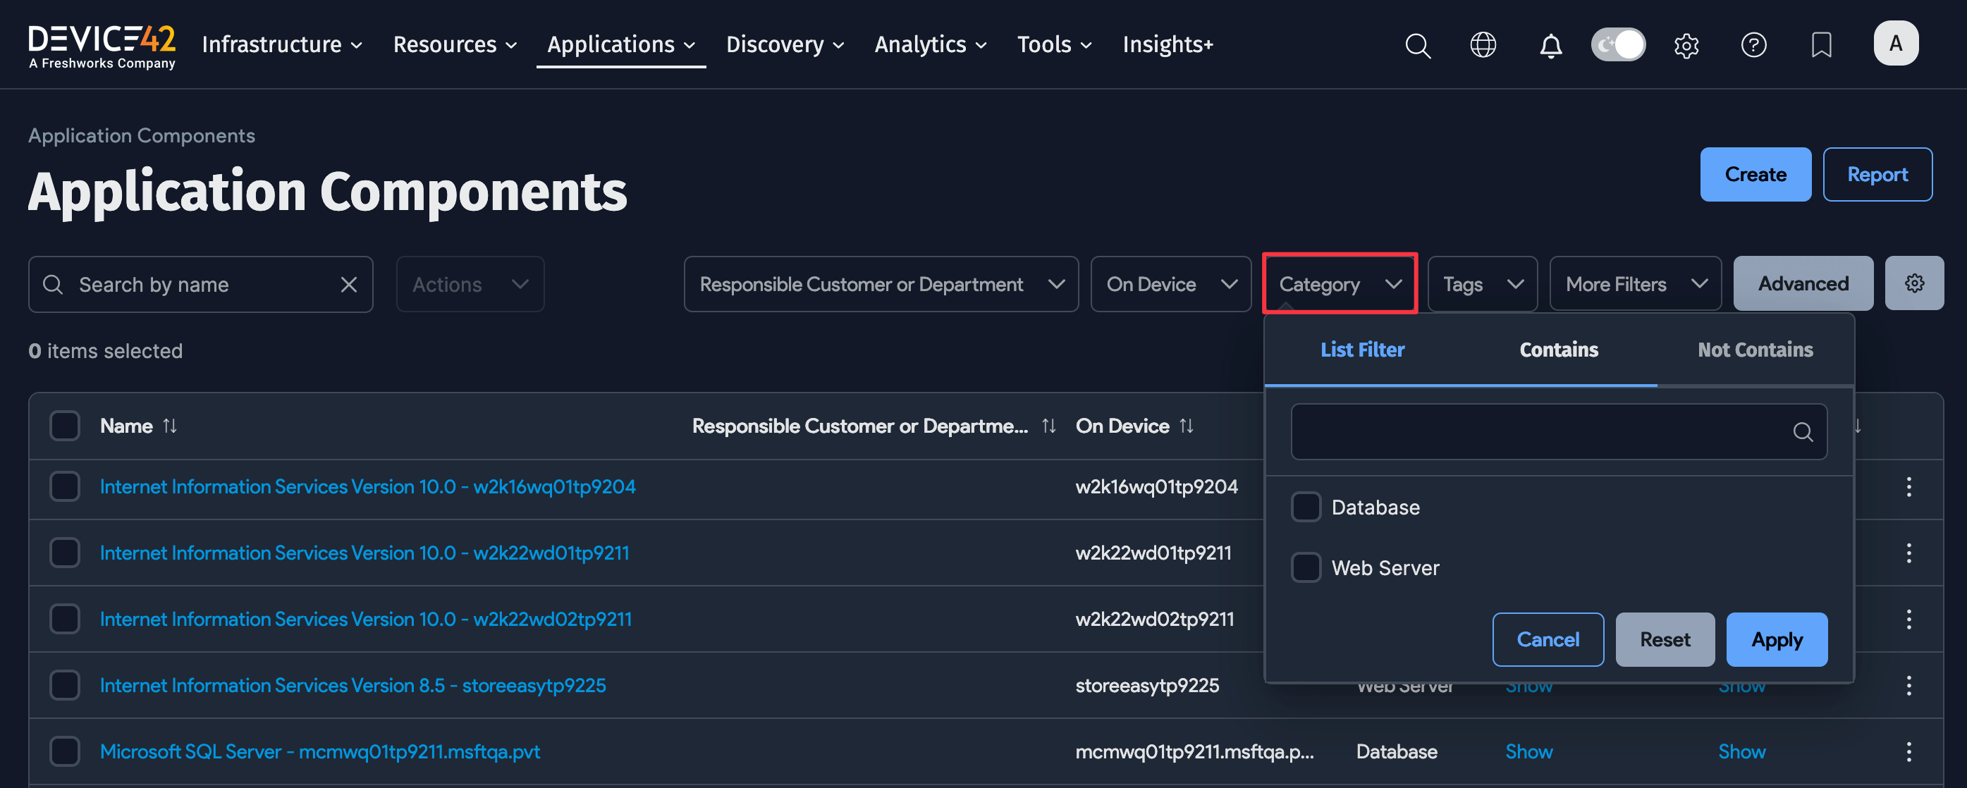The image size is (1967, 788).
Task: Click the Apply button in the Category filter
Action: coord(1777,639)
